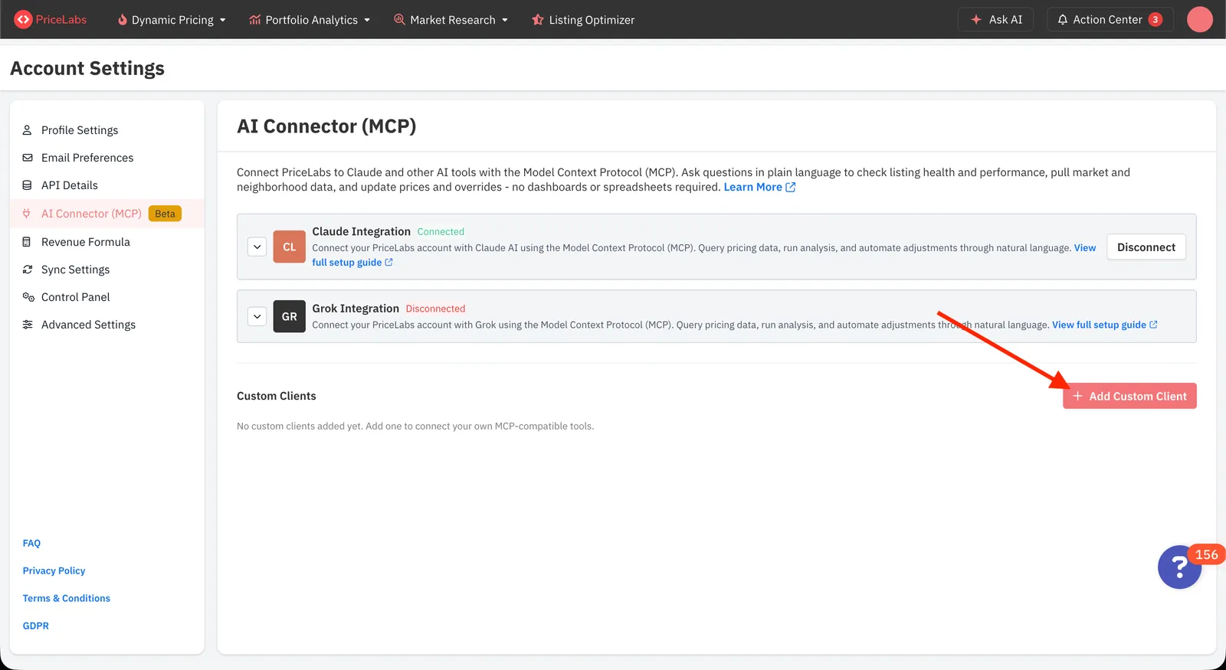Image resolution: width=1226 pixels, height=670 pixels.
Task: Open the Portfolio Analytics dropdown menu
Action: tap(310, 20)
